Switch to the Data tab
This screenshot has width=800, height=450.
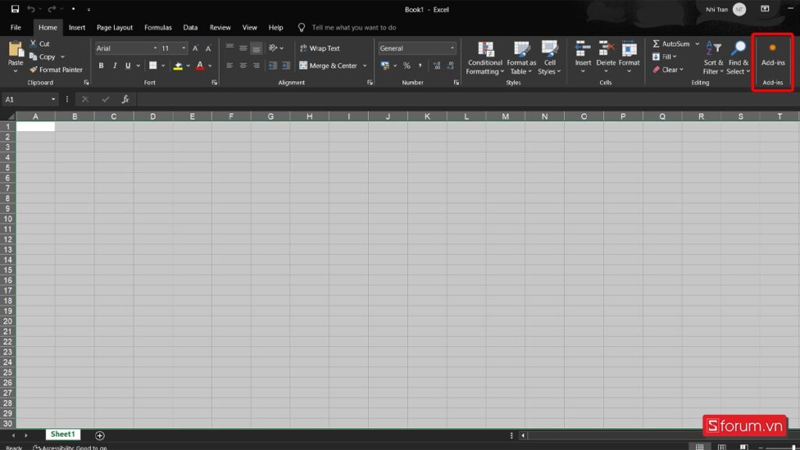(191, 27)
